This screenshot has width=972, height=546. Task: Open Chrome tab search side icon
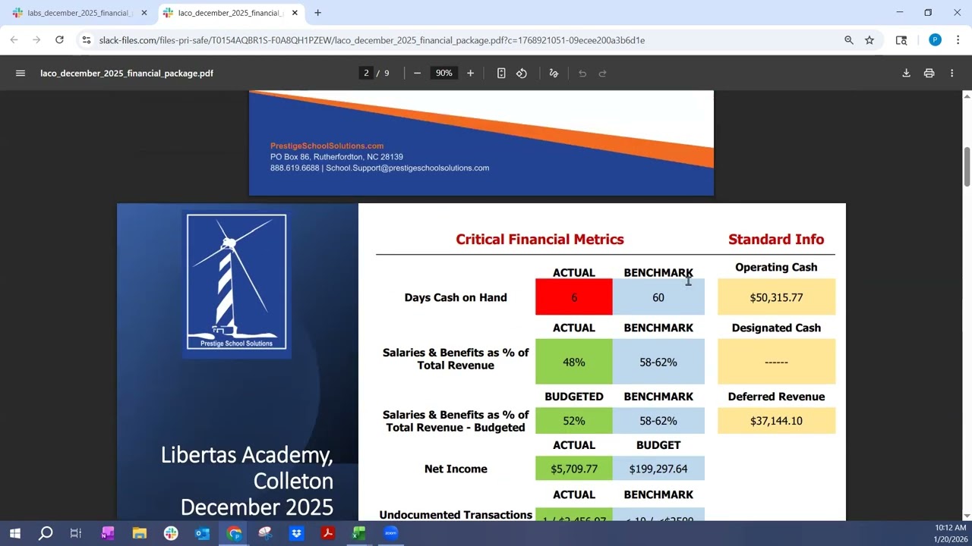[x=901, y=40]
